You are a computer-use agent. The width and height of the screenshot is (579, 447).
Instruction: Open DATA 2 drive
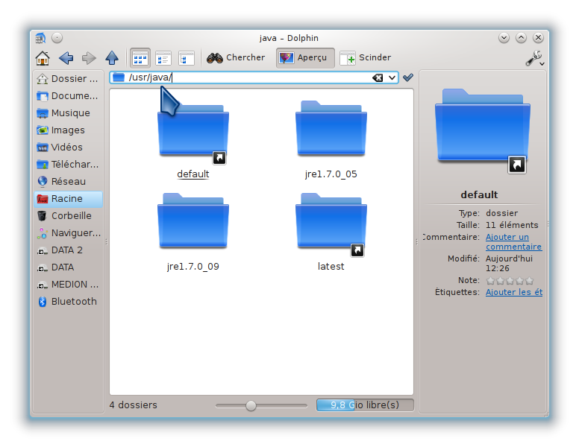(68, 250)
